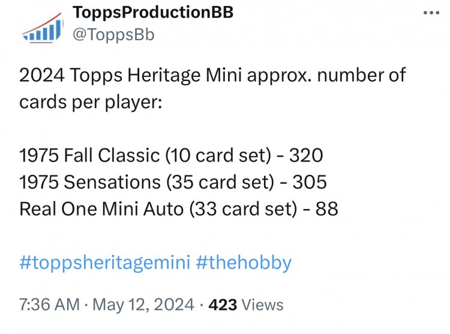
Task: Open the three-dot more options menu
Action: tap(431, 13)
